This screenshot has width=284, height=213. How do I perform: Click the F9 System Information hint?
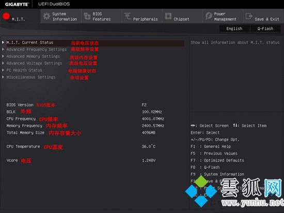click(217, 174)
